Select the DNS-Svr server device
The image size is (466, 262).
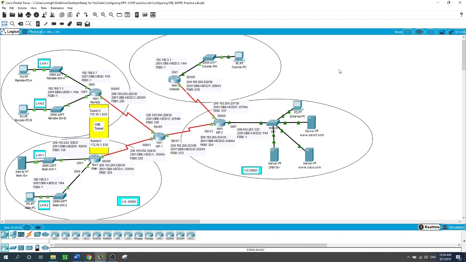click(274, 155)
